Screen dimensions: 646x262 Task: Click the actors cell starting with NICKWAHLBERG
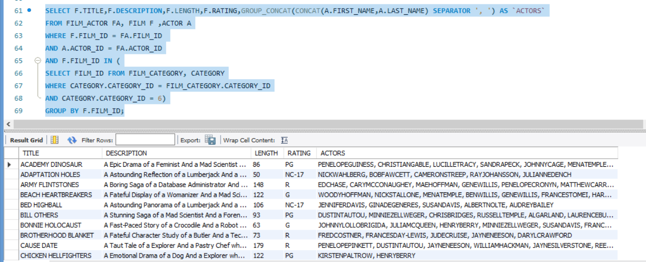coord(467,174)
